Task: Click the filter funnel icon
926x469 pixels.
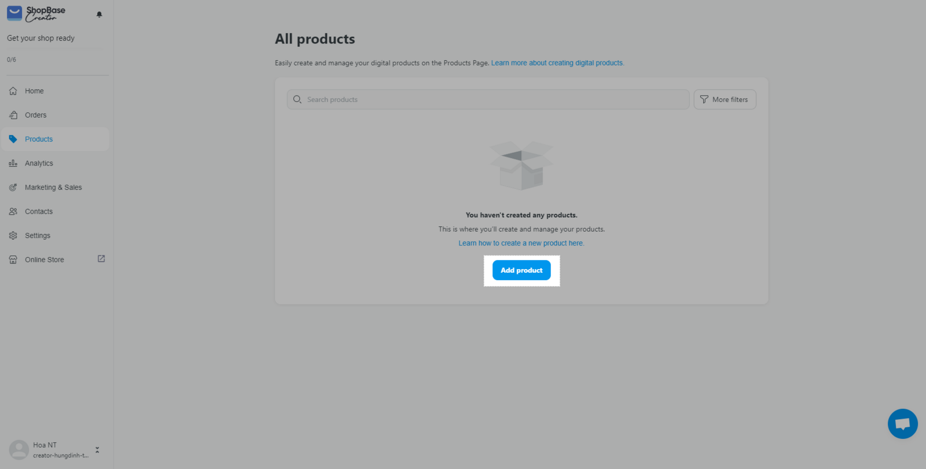Action: (704, 100)
